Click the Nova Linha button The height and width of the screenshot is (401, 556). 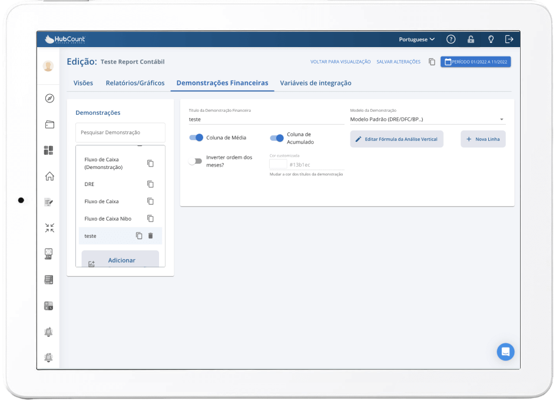coord(483,139)
